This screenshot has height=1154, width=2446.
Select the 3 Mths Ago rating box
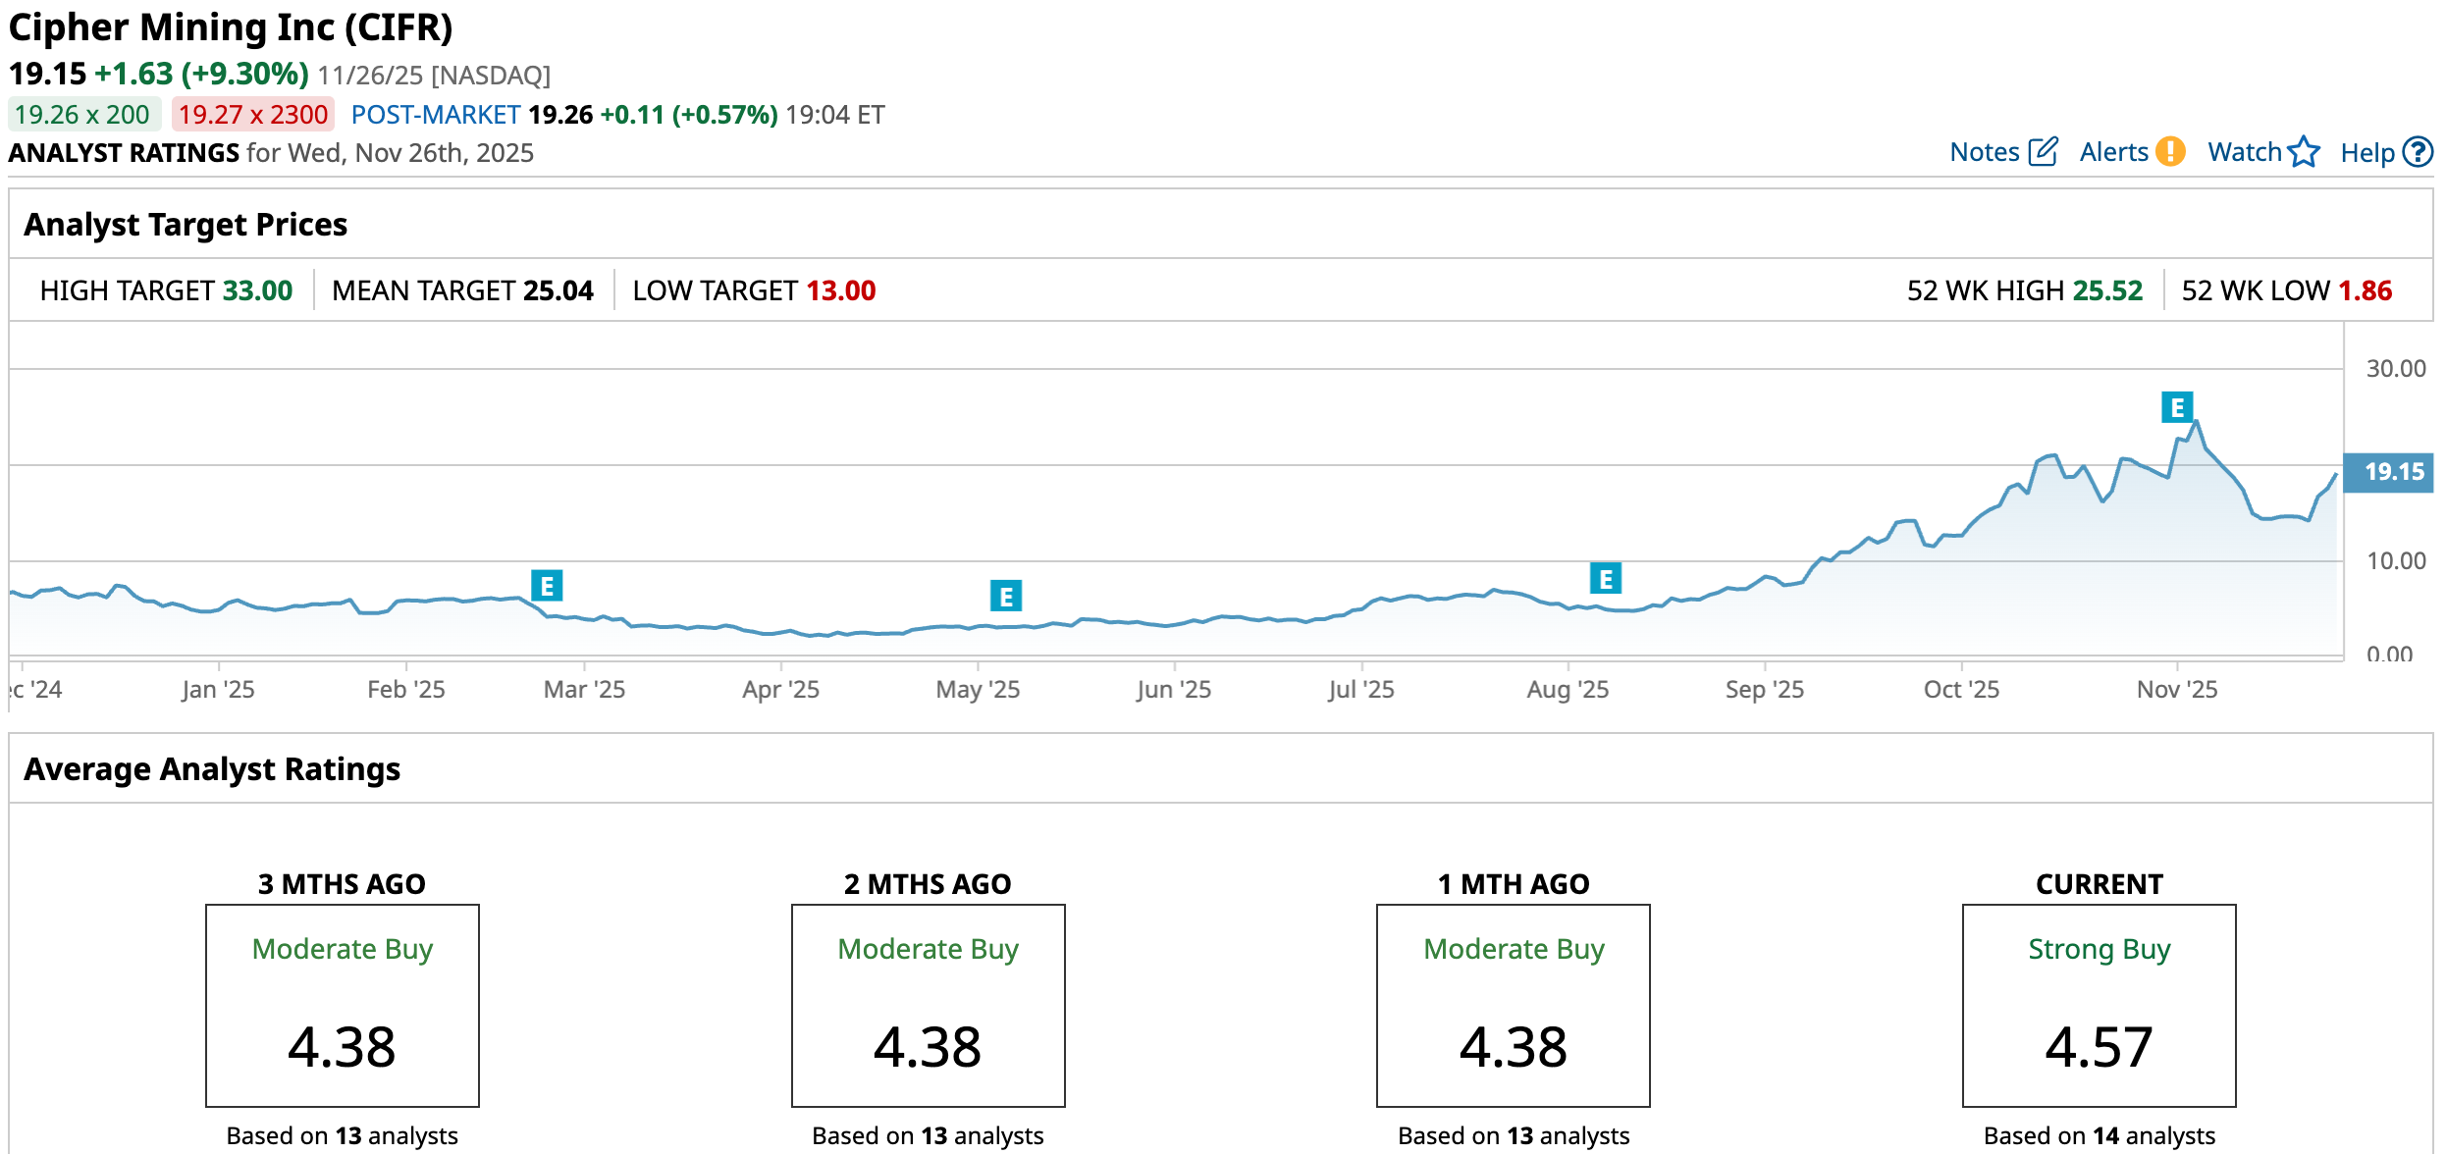pyautogui.click(x=342, y=1005)
